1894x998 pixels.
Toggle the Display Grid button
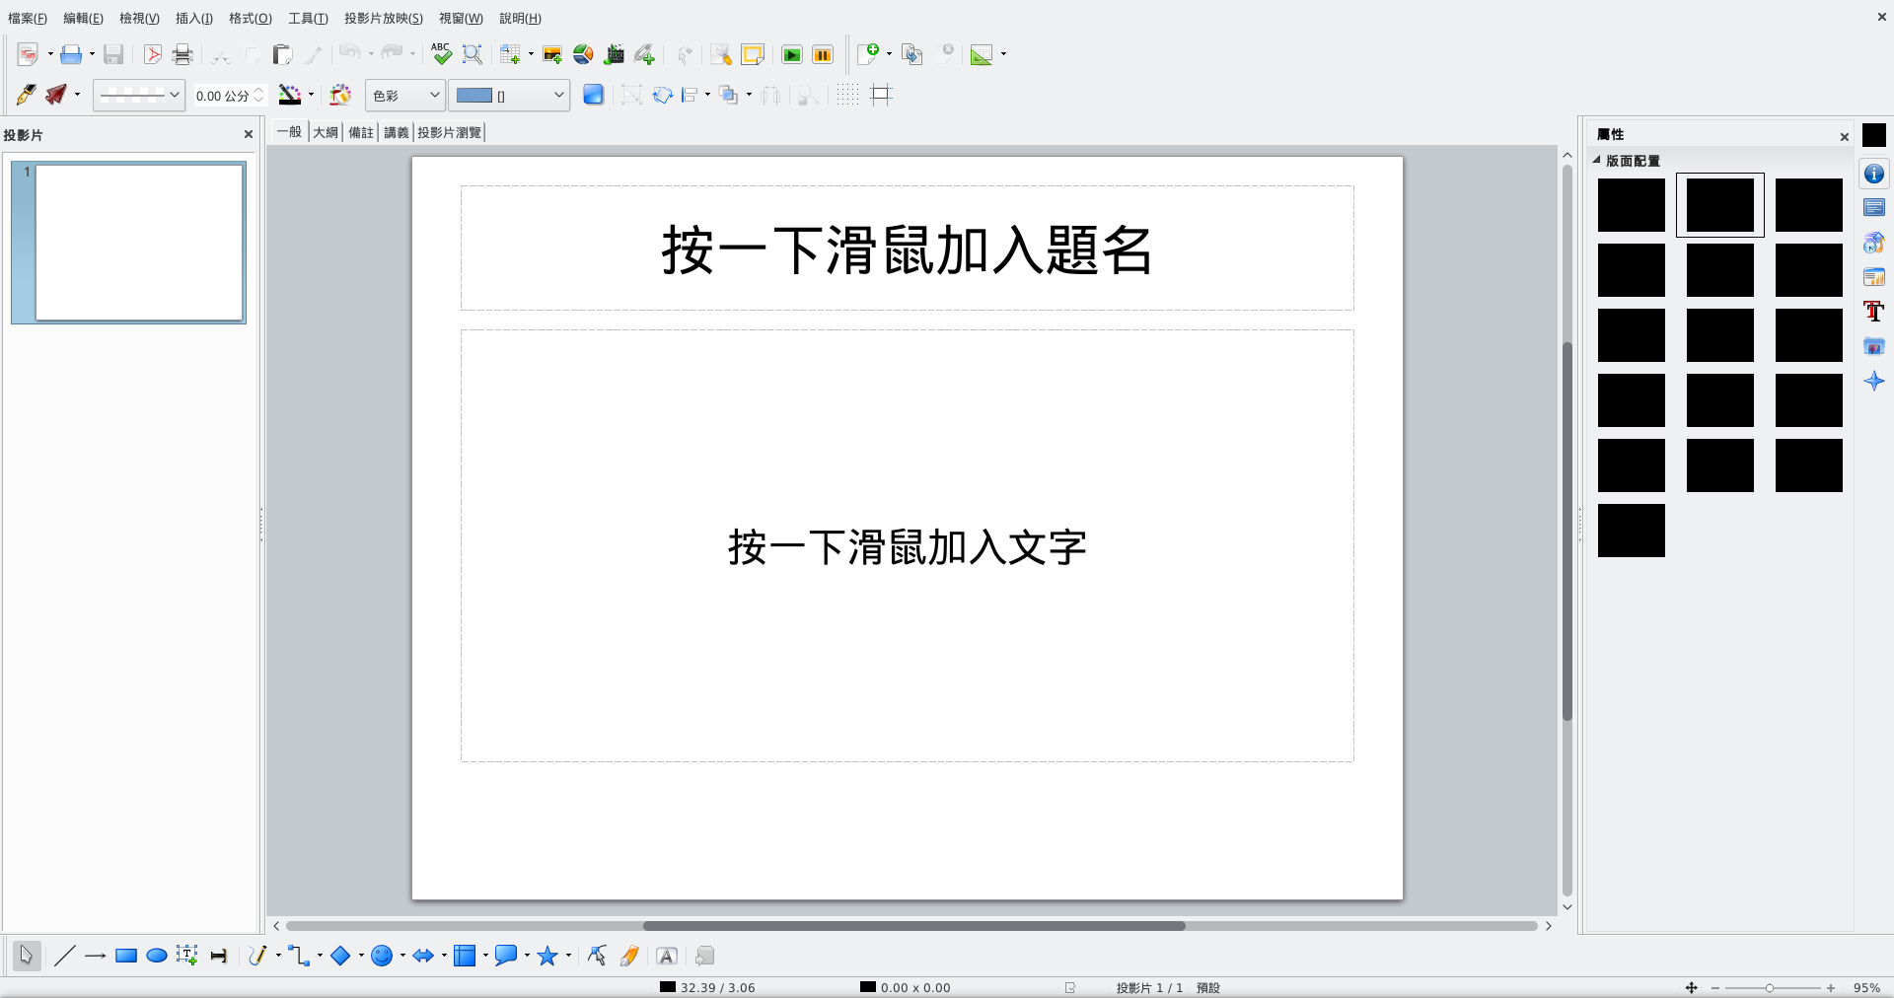point(847,95)
